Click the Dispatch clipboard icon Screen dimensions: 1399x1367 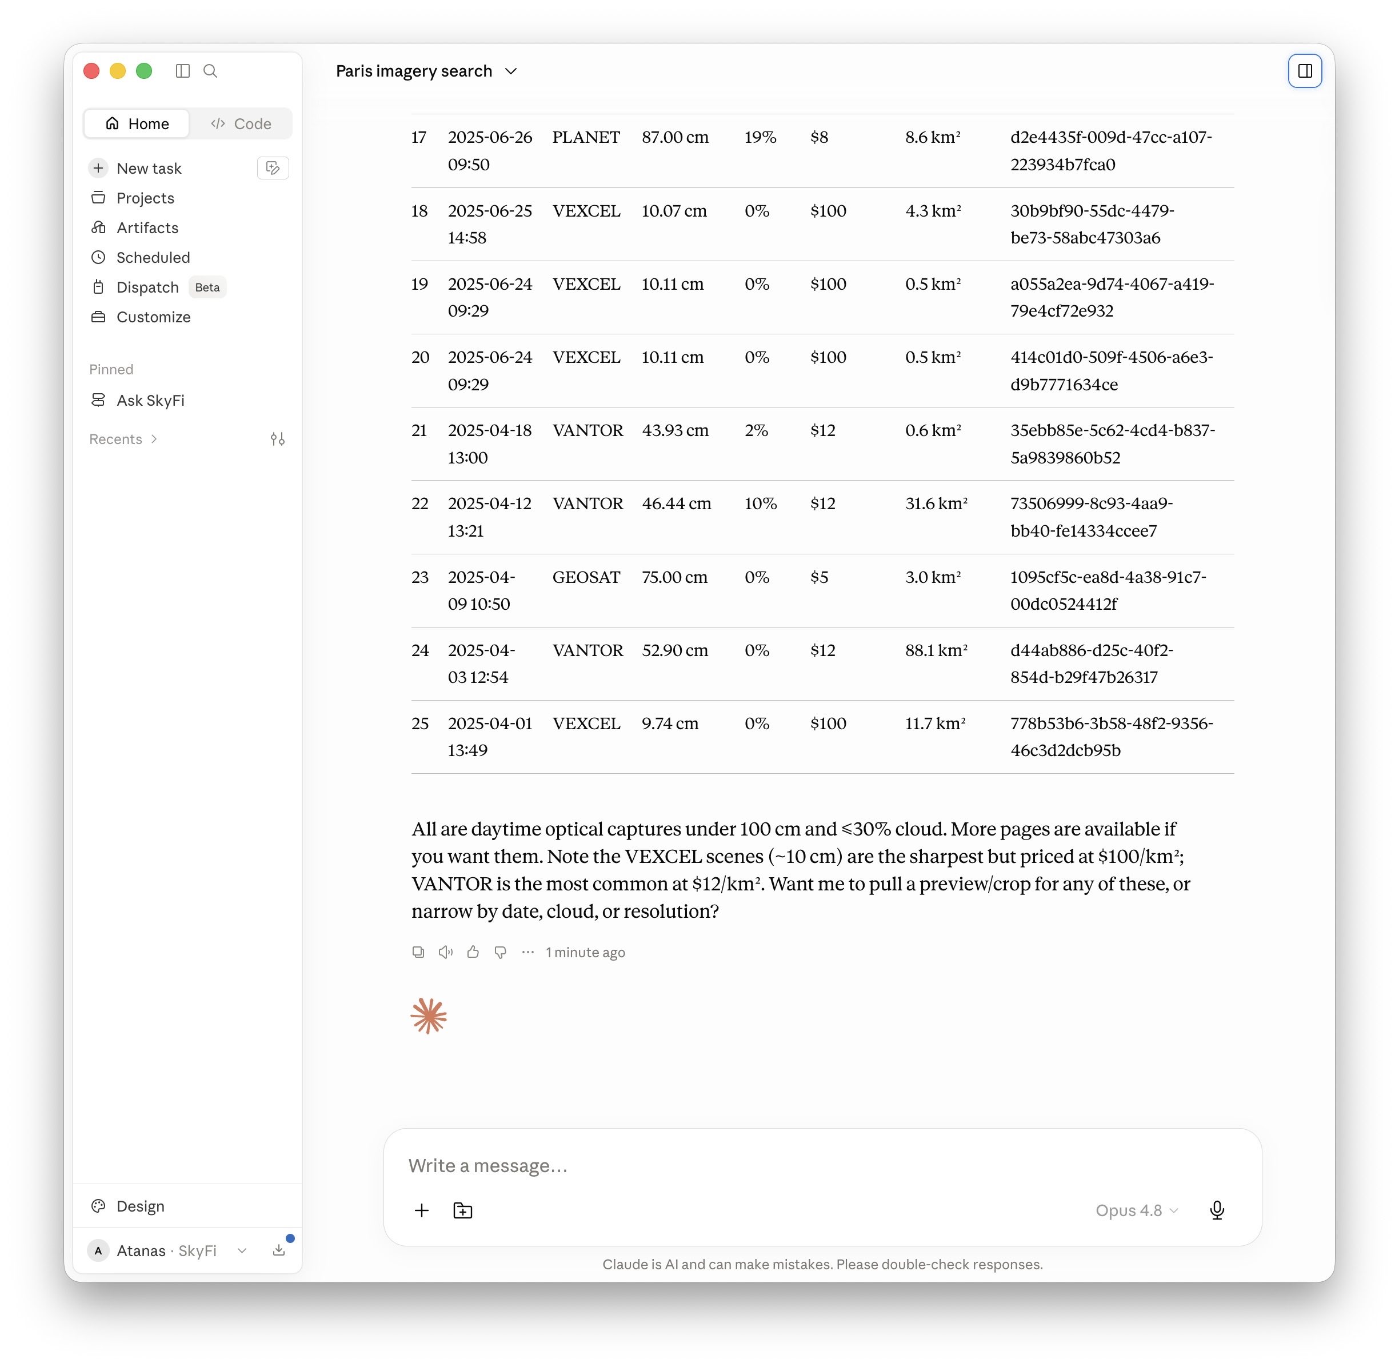pyautogui.click(x=98, y=287)
